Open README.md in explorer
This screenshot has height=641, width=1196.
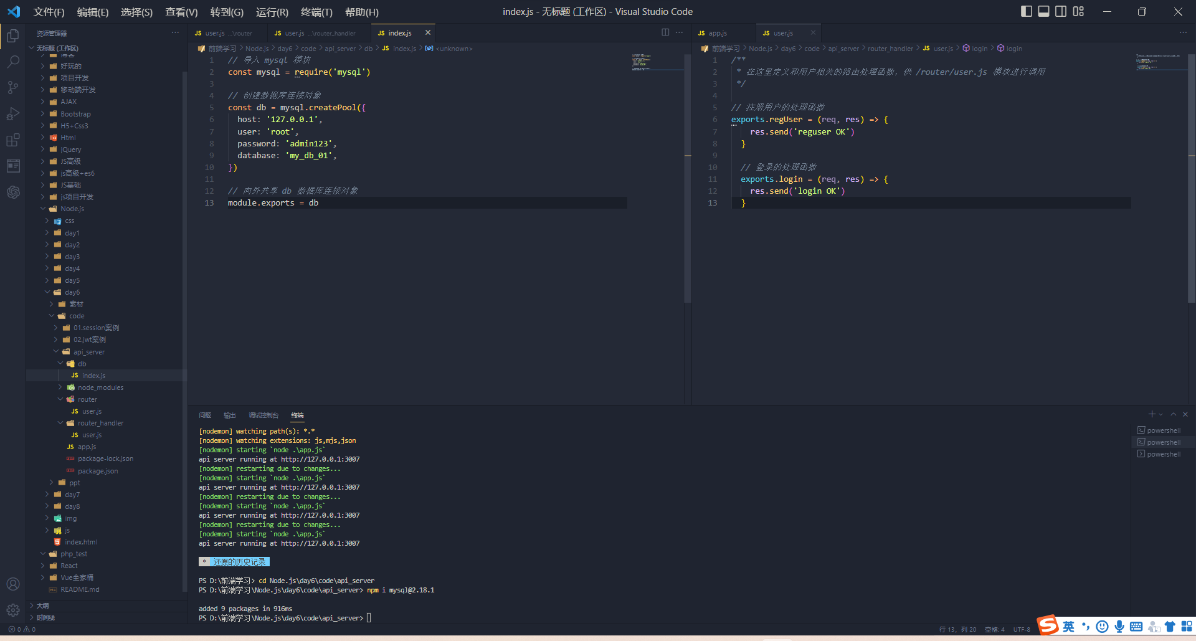click(x=80, y=589)
